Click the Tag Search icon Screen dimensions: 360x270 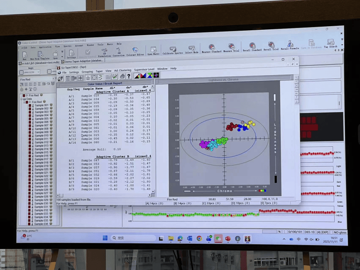pos(330,43)
